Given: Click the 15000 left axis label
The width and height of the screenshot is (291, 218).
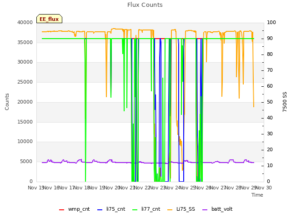Looking at the screenshot, I should pyautogui.click(x=25, y=122).
